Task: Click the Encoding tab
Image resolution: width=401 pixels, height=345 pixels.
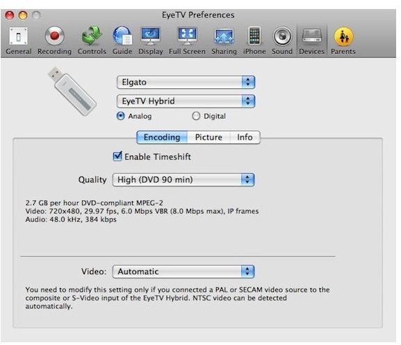Action: [162, 137]
